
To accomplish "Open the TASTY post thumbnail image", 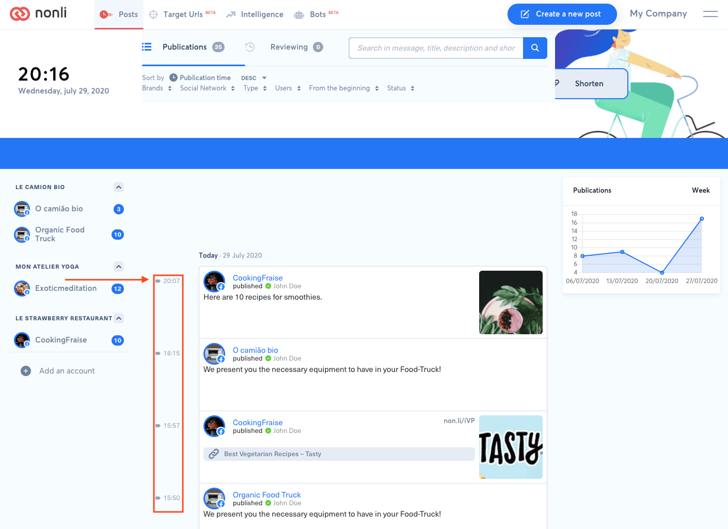I will click(511, 447).
